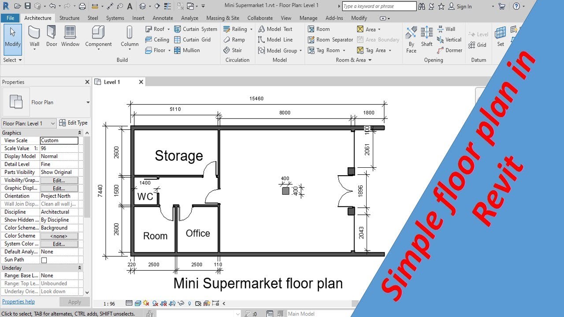The height and width of the screenshot is (317, 564).
Task: Activate the Level 1 view tab
Action: 112,82
